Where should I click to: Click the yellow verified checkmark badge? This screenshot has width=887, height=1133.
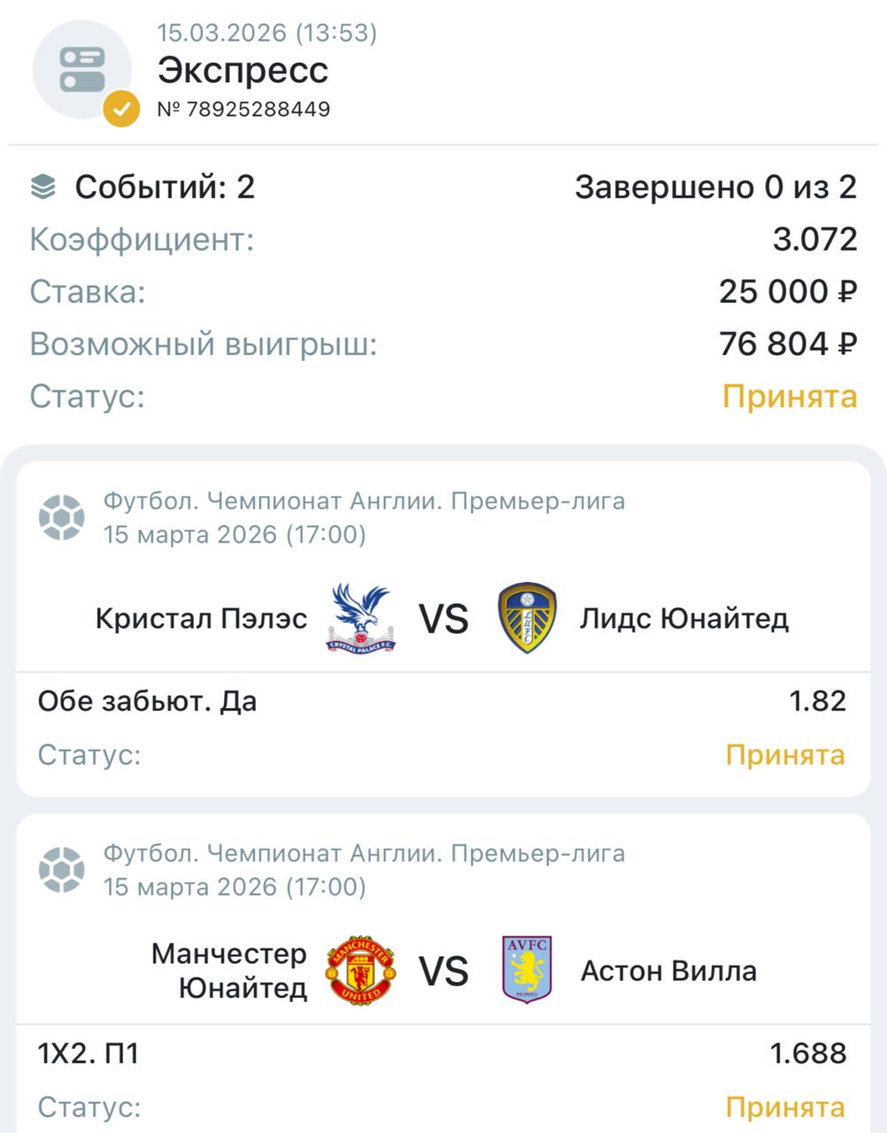pyautogui.click(x=121, y=110)
